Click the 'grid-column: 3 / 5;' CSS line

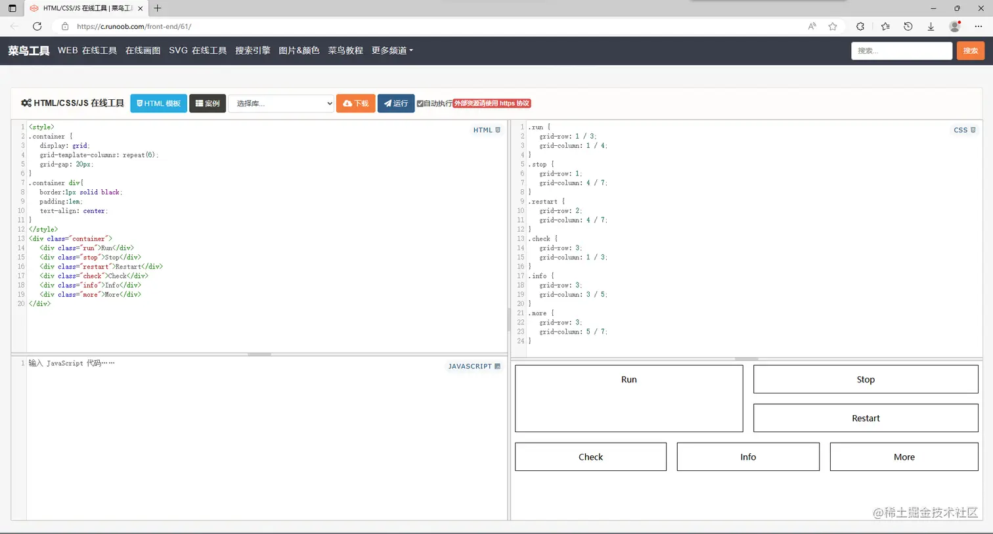[x=573, y=295]
